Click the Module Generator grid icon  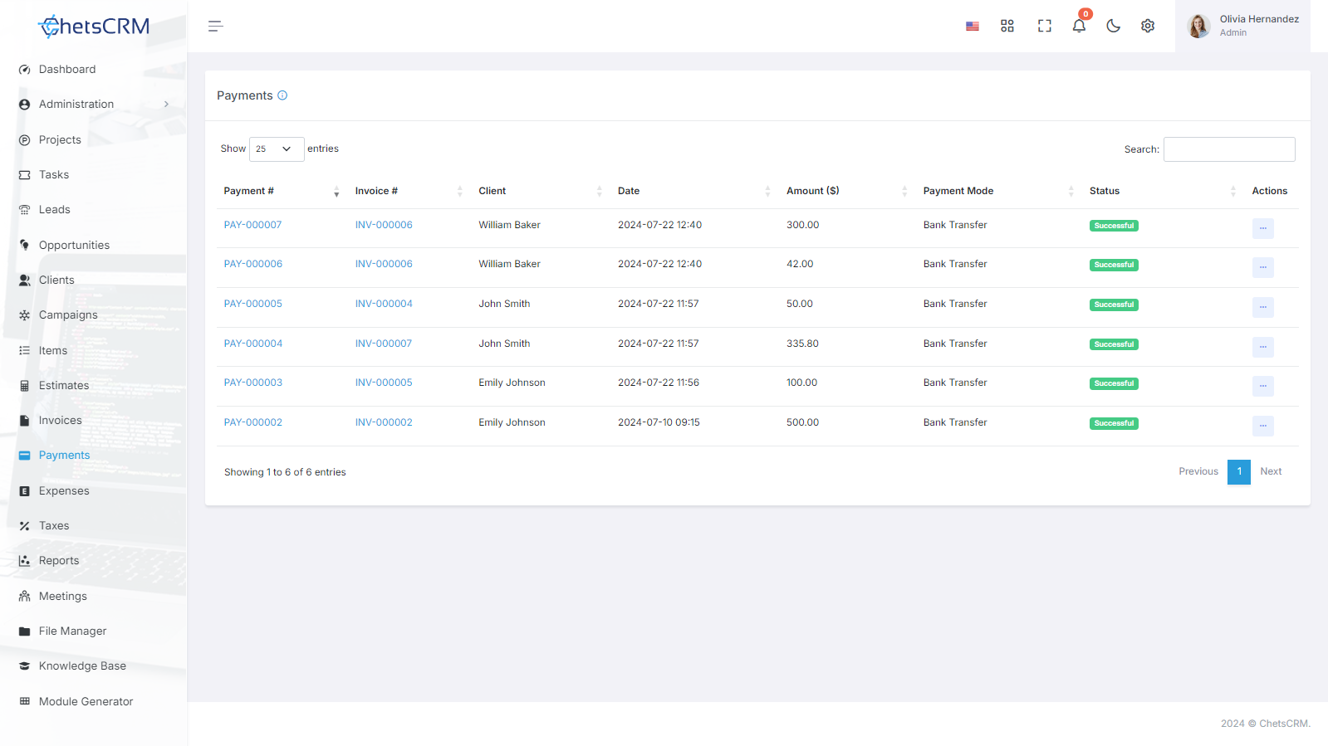pyautogui.click(x=24, y=702)
